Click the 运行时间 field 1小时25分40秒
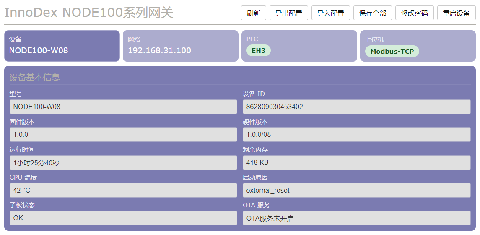480x235 pixels. 123,162
